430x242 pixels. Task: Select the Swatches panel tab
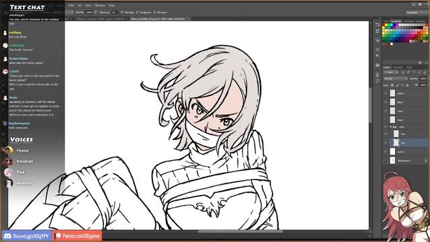tap(396, 21)
